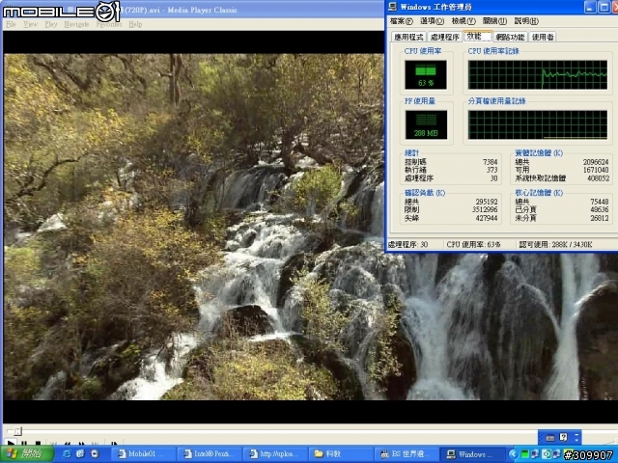Viewport: 618px width, 463px height.
Task: Expand hidden system tray icons arrow
Action: click(x=513, y=454)
